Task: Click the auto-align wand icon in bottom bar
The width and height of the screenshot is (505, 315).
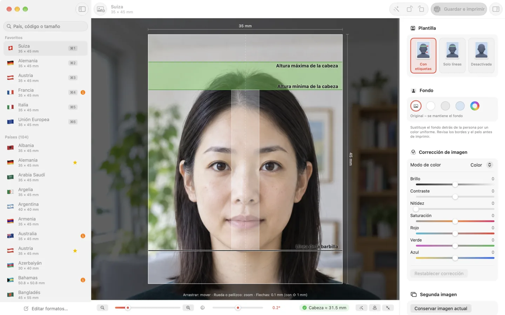Action: [x=361, y=308]
